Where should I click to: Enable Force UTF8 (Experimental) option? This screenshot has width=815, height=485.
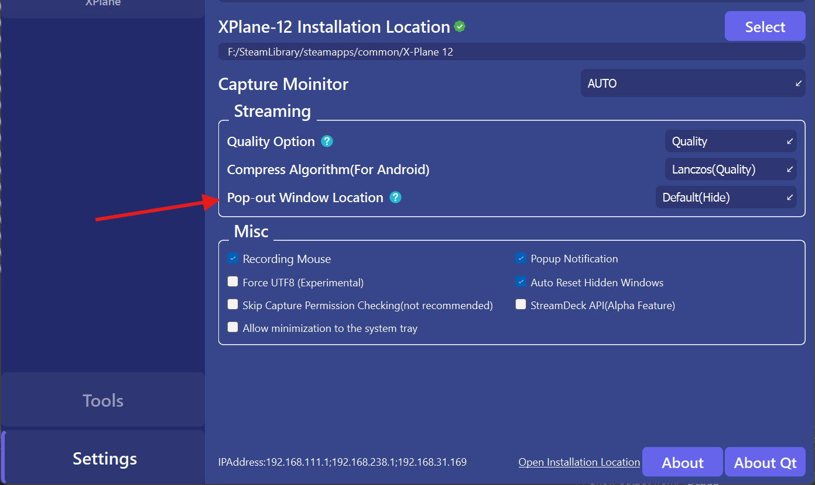tap(233, 282)
